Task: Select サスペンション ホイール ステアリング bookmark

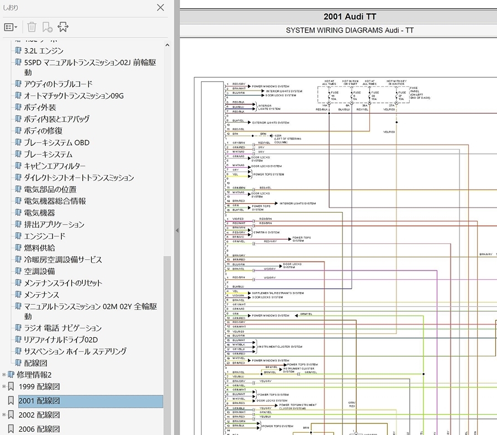Action: (75, 351)
